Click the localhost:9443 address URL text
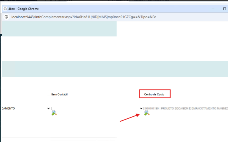The width and height of the screenshot is (228, 142). point(83,17)
